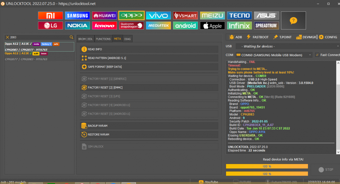The image size is (340, 184).
Task: Select the Huawei brand logo
Action: click(x=104, y=15)
